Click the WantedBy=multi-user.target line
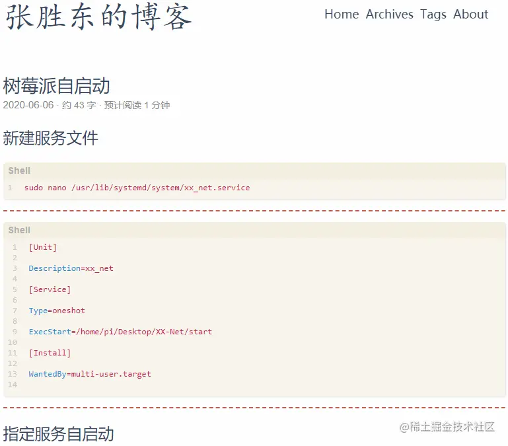 point(90,374)
